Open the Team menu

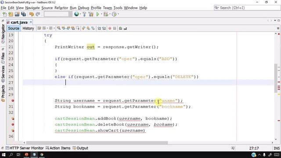[107, 8]
